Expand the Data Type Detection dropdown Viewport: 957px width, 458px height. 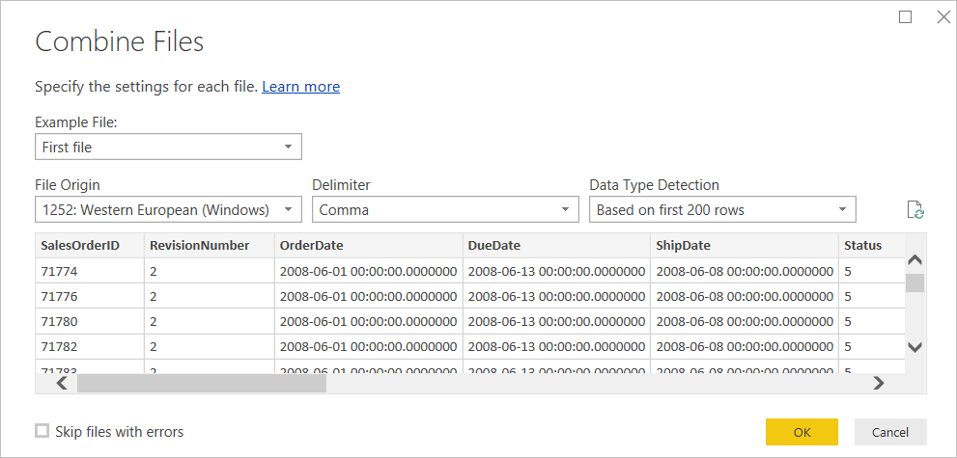coord(722,209)
